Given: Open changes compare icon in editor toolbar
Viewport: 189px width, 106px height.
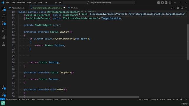Looking at the screenshot, I should [x=178, y=8].
